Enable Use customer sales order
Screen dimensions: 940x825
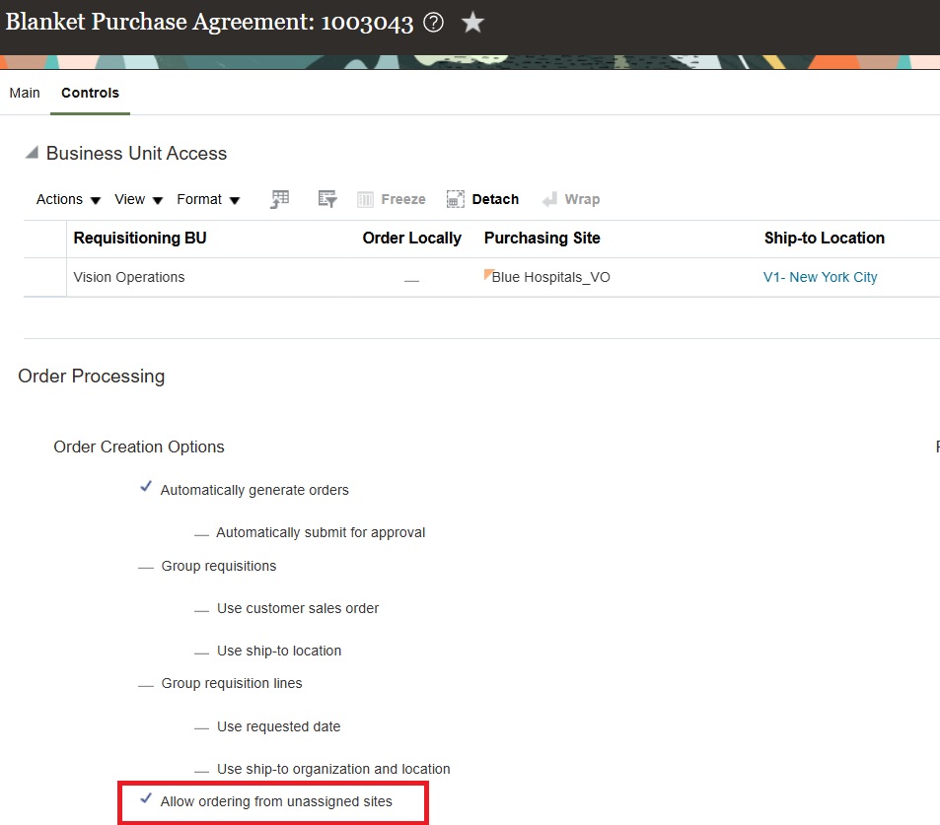[x=201, y=607]
